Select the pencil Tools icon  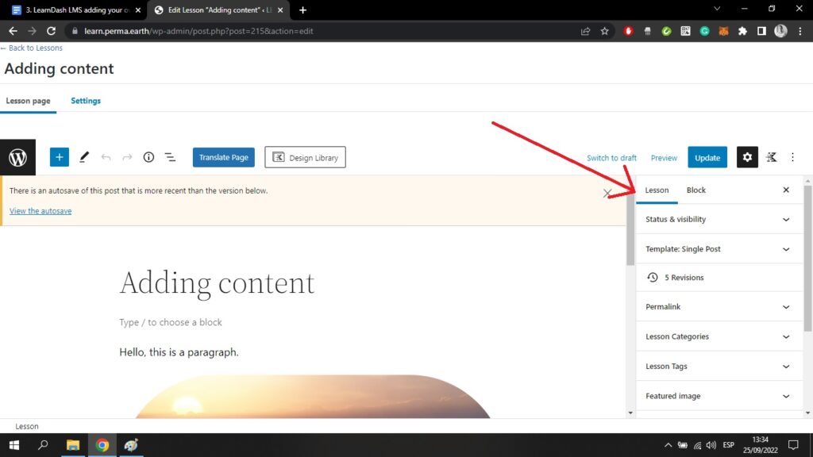(x=84, y=157)
